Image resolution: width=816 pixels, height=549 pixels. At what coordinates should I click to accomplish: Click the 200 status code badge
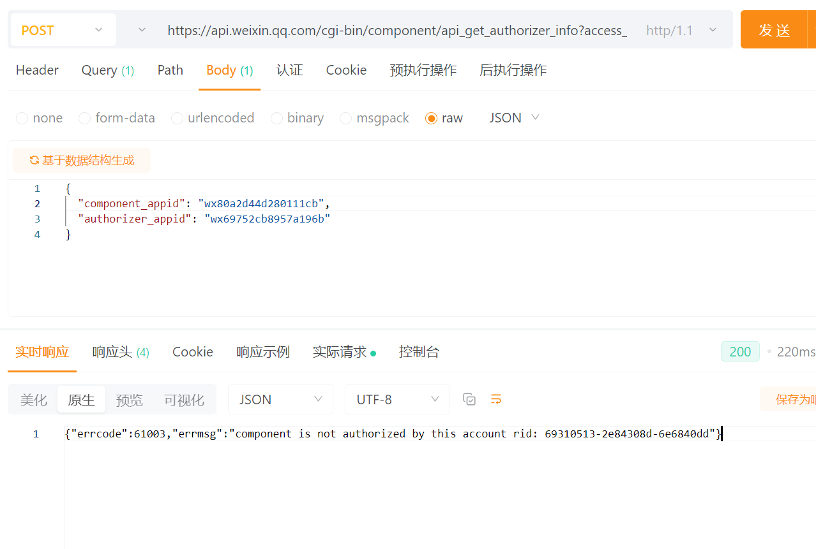(740, 352)
